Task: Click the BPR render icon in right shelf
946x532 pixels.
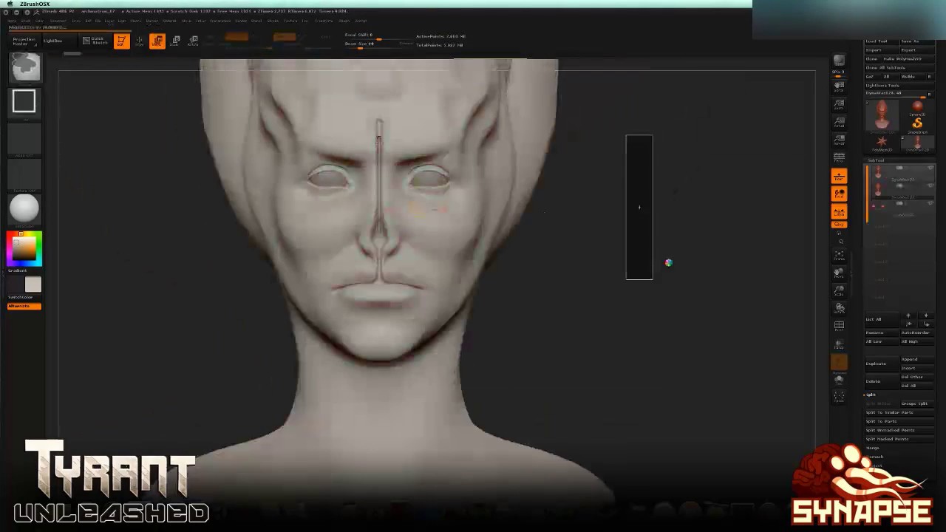Action: click(x=839, y=61)
